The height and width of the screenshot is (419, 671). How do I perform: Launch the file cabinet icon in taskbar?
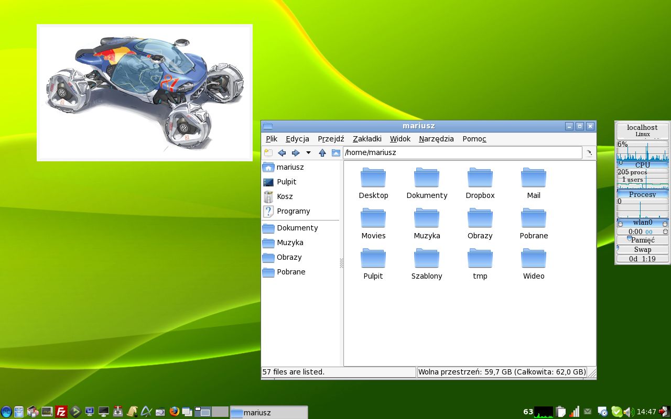coord(19,412)
